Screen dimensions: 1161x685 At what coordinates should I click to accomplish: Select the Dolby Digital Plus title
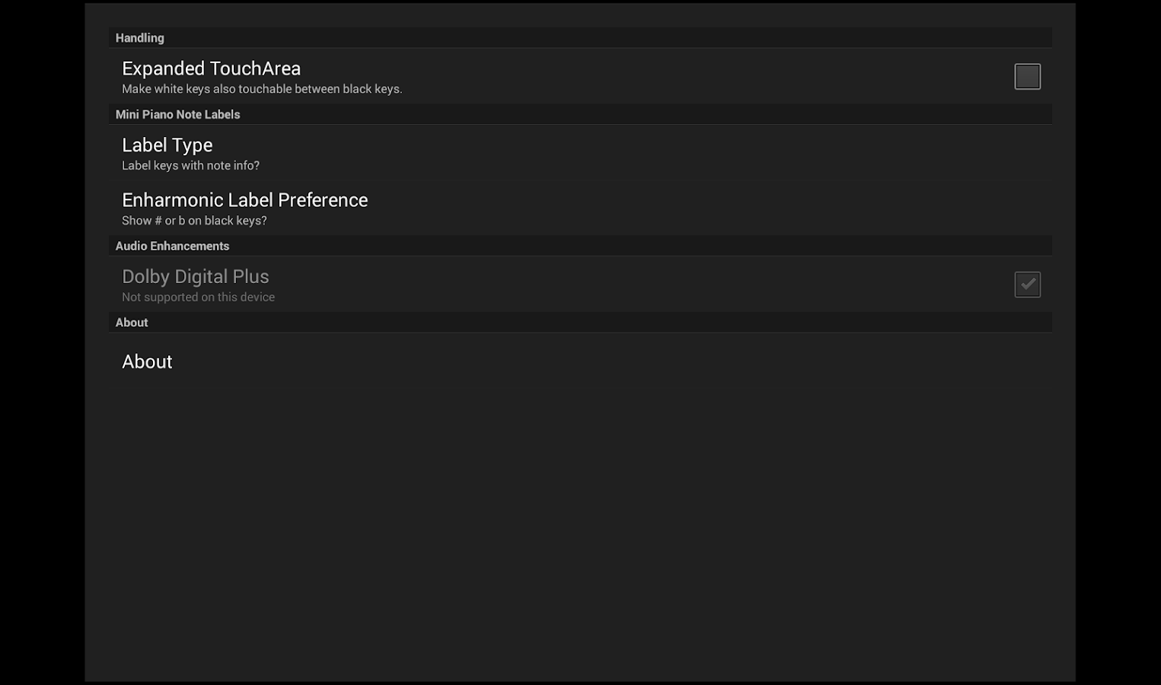[195, 276]
